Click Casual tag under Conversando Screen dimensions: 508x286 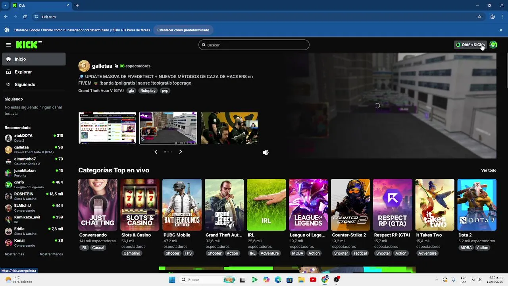(98, 248)
